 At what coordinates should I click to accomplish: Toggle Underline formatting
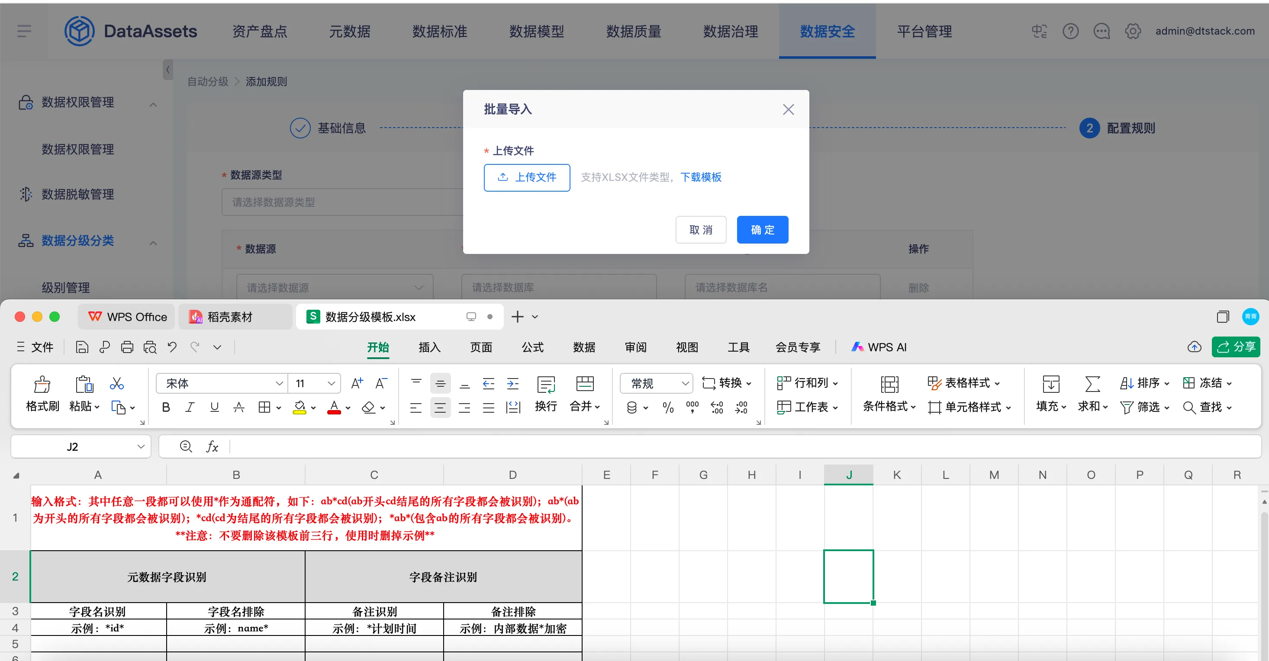coord(214,408)
